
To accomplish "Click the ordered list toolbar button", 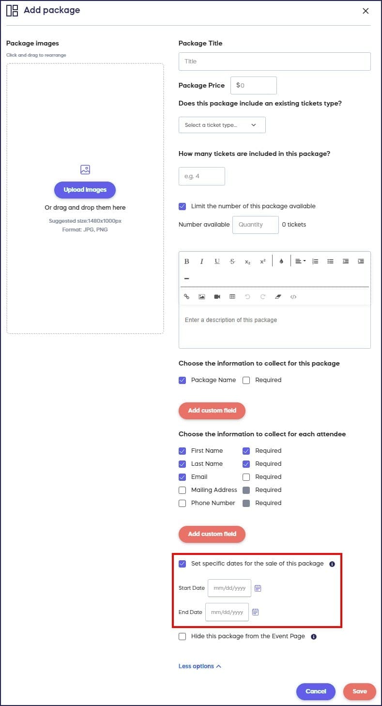I will tap(315, 261).
